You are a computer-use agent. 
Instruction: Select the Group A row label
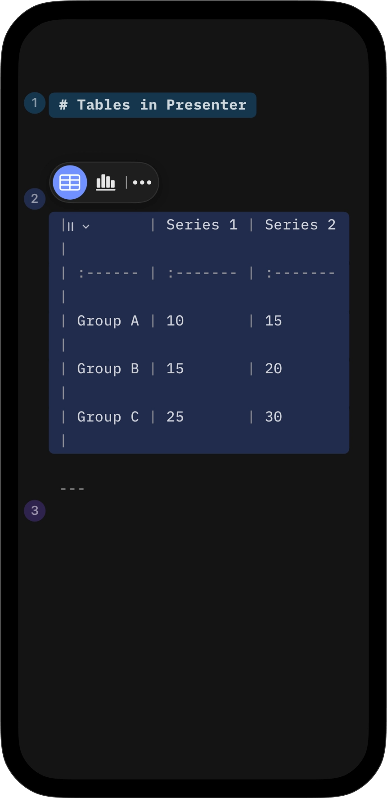tap(108, 321)
